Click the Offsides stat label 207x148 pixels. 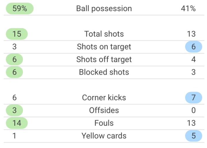(x=104, y=110)
